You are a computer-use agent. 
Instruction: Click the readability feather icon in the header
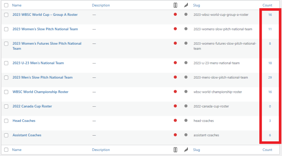(x=186, y=5)
